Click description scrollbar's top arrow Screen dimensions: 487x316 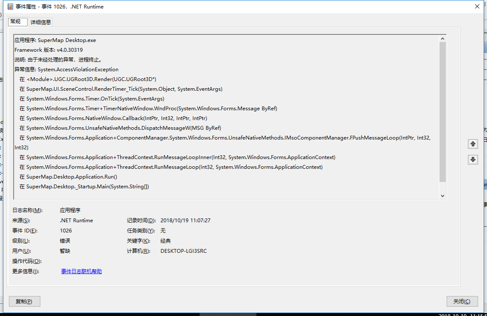coord(442,39)
